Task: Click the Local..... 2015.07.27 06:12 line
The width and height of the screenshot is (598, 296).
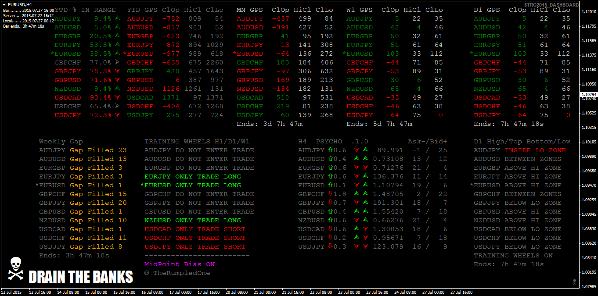Action: click(29, 21)
